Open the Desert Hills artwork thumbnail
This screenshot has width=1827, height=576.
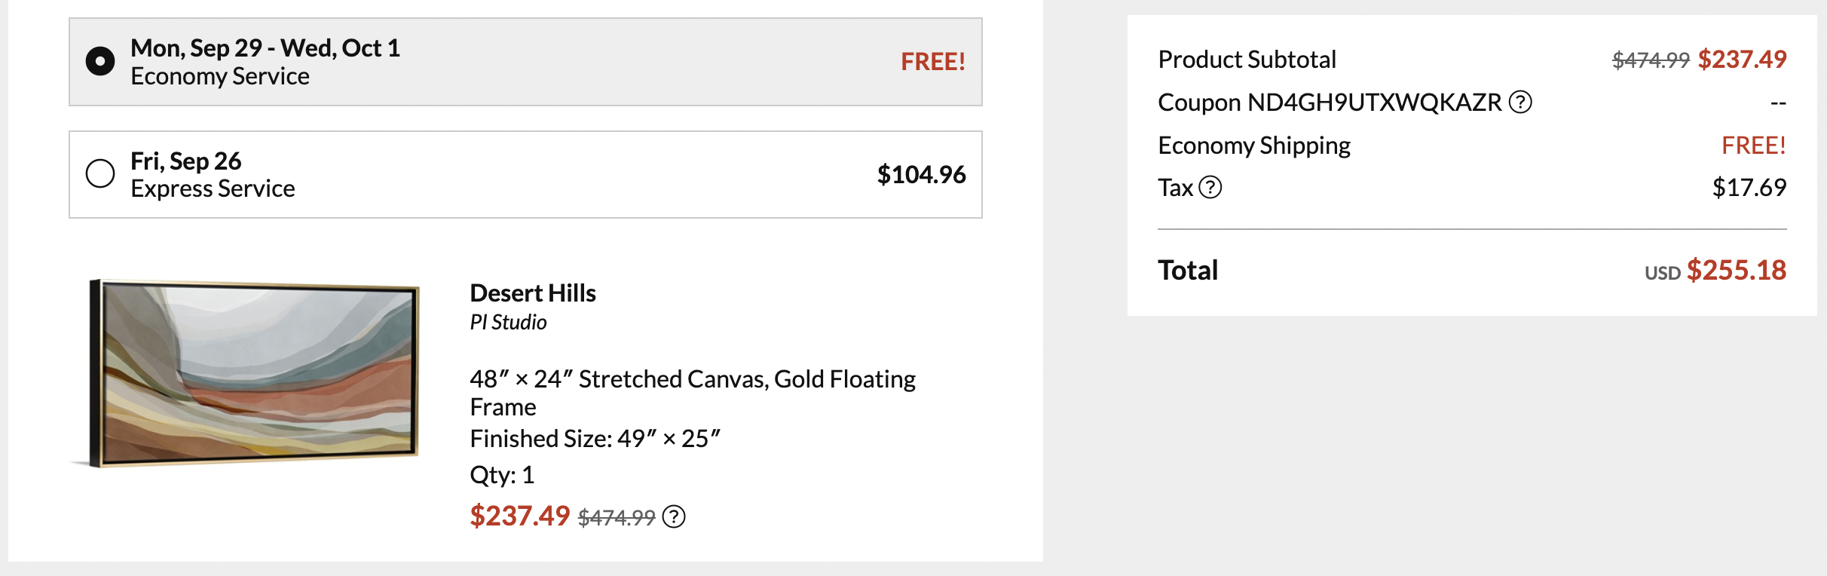coord(253,373)
